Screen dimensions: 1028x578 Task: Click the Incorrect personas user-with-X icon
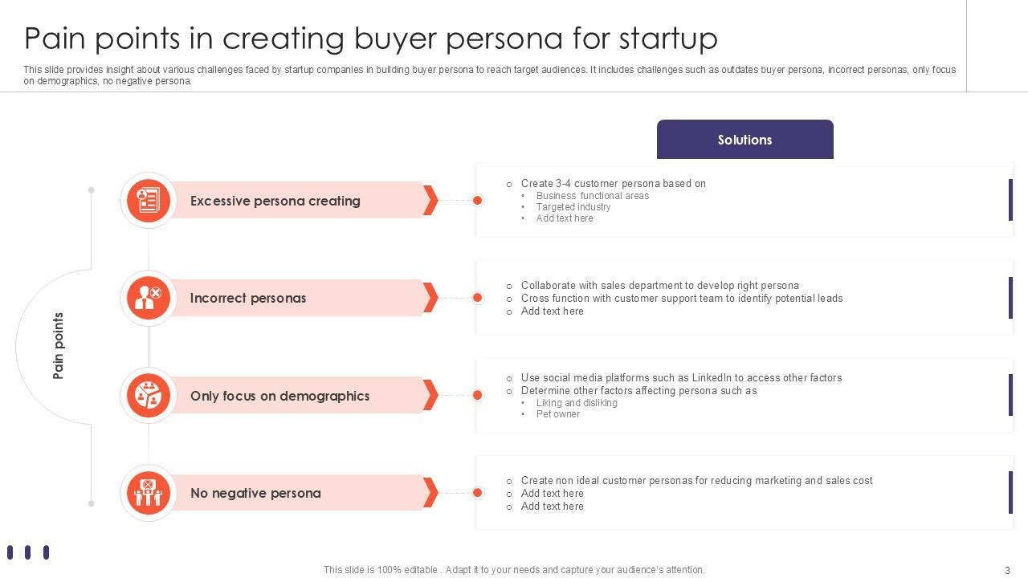coord(149,298)
